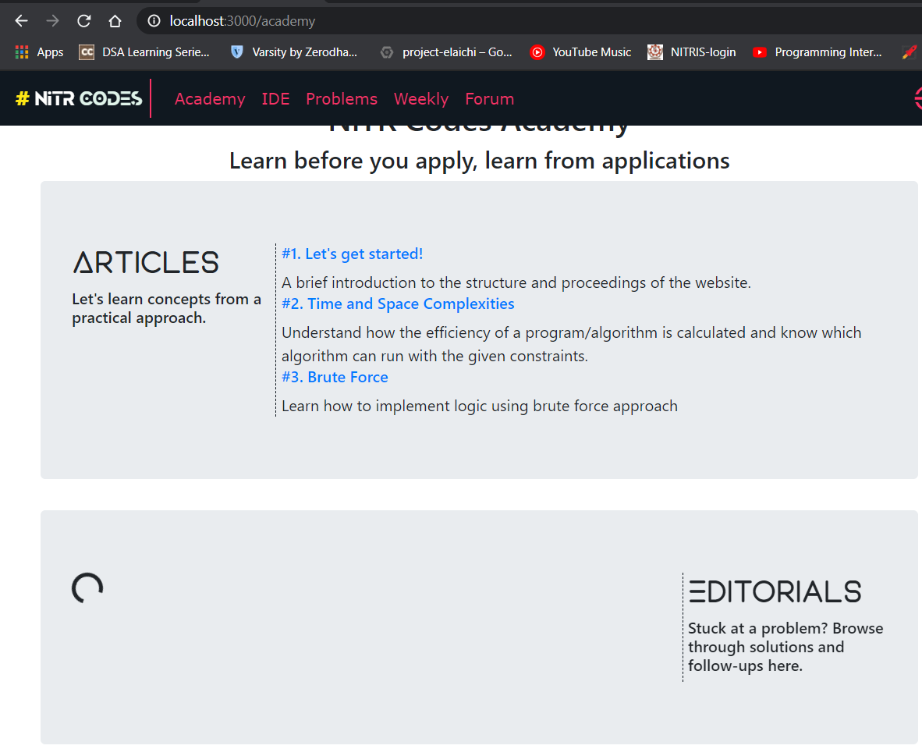The height and width of the screenshot is (749, 922).
Task: Open the YouTube Music bookmark
Action: [581, 52]
